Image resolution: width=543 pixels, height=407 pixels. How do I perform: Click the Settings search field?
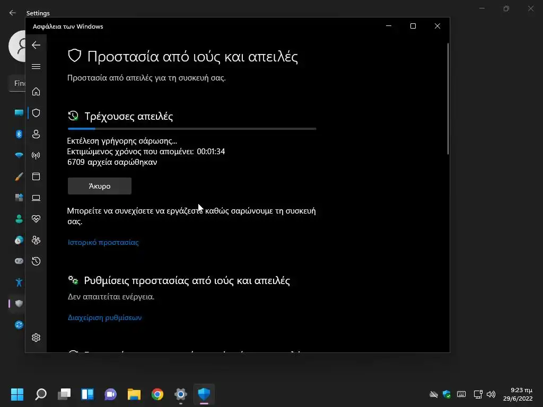tap(17, 83)
